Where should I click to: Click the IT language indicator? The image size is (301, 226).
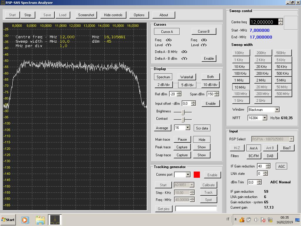tap(228, 219)
